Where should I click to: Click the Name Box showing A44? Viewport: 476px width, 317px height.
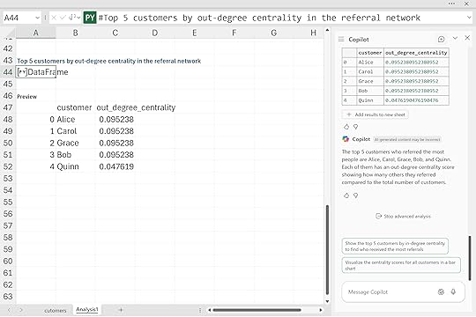(x=19, y=18)
